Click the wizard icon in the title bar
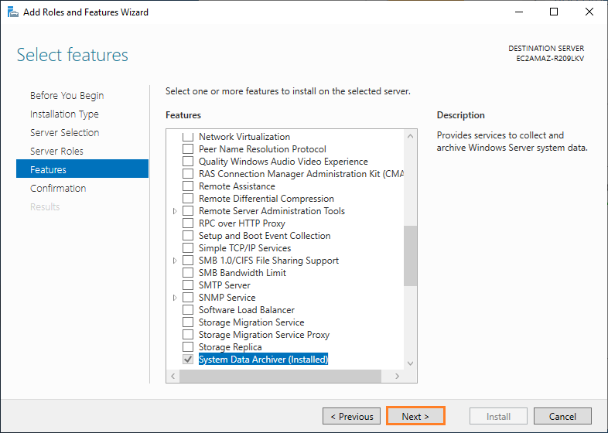This screenshot has height=433, width=608. [x=13, y=12]
